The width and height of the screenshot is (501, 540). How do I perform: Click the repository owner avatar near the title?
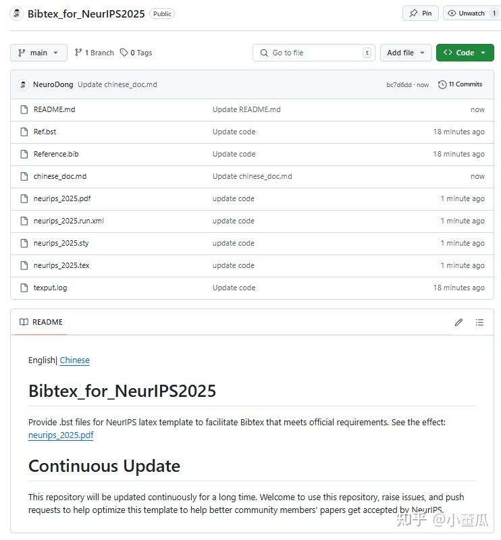pyautogui.click(x=16, y=13)
